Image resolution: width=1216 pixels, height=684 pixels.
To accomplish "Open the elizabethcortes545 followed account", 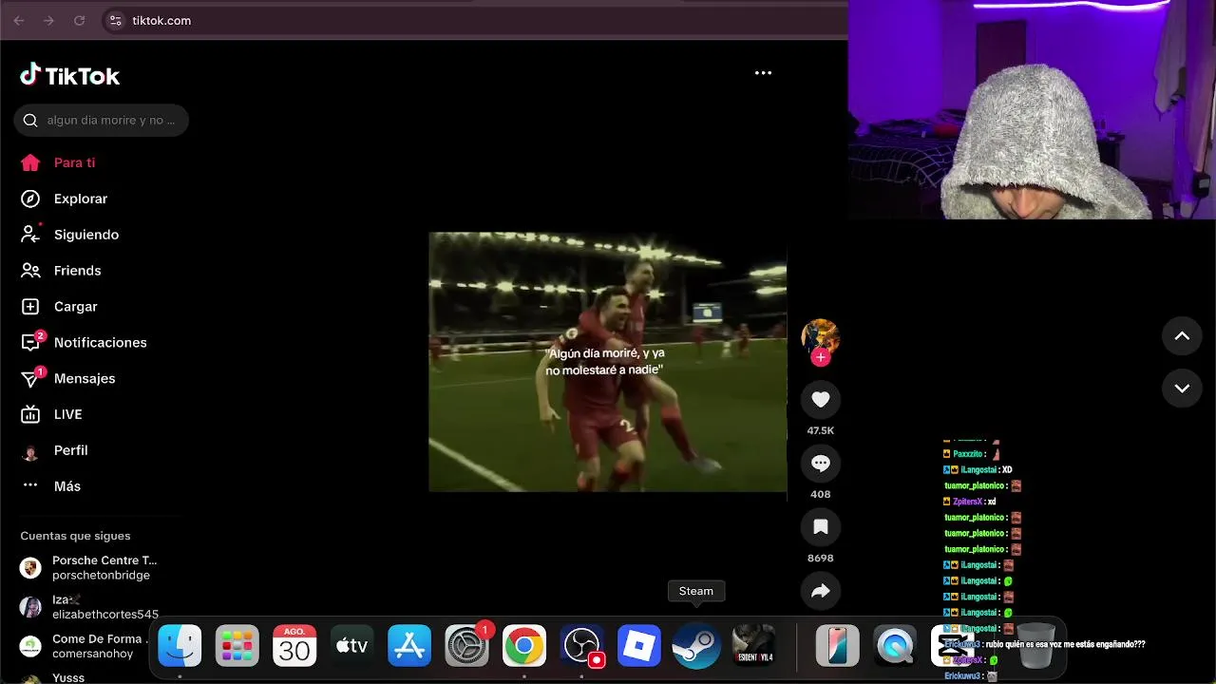I will 89,607.
